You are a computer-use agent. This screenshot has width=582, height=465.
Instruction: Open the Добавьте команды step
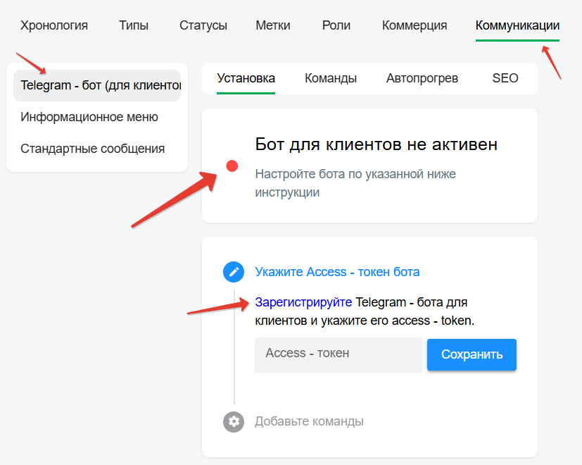[x=309, y=421]
